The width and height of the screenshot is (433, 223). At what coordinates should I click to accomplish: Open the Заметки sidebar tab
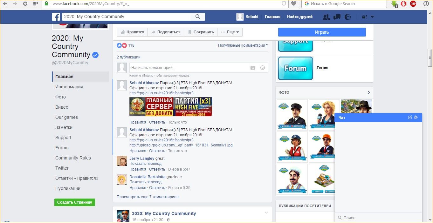click(x=80, y=127)
